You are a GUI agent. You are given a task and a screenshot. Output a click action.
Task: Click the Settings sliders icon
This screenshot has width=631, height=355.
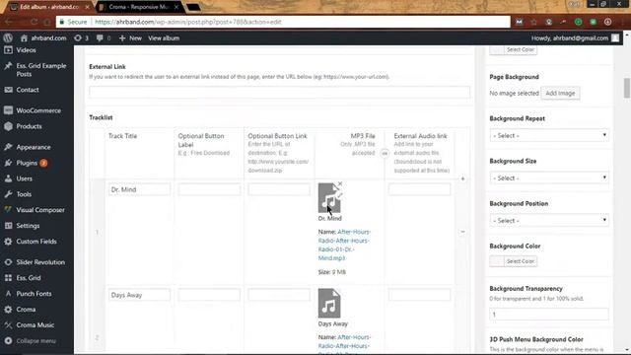pos(8,226)
